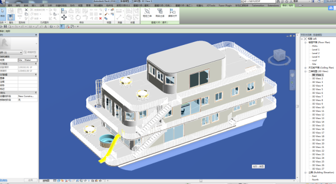The height and width of the screenshot is (184, 336).
Task: Click the Cut to clipboard scissors icon
Action: (x=26, y=10)
